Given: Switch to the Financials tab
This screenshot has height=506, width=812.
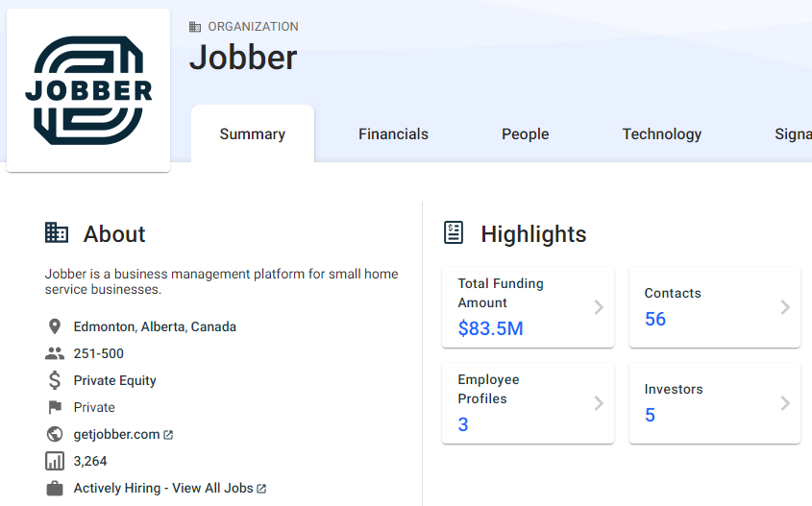Looking at the screenshot, I should [393, 134].
